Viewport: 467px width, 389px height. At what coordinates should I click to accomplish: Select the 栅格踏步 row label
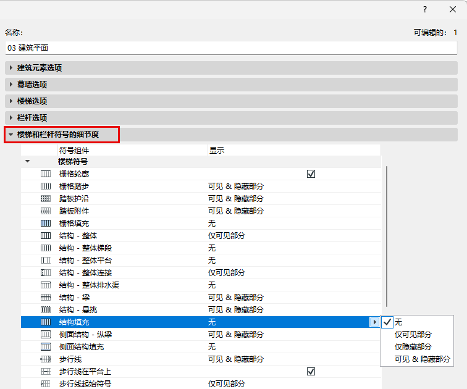(x=74, y=186)
